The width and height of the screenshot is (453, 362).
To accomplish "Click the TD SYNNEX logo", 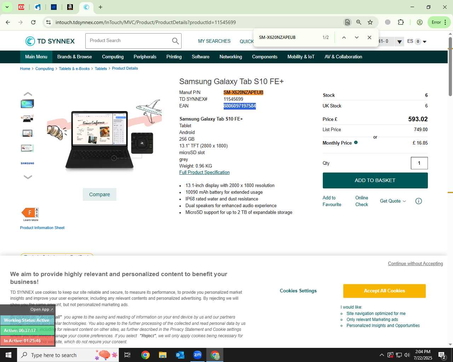I will click(50, 41).
